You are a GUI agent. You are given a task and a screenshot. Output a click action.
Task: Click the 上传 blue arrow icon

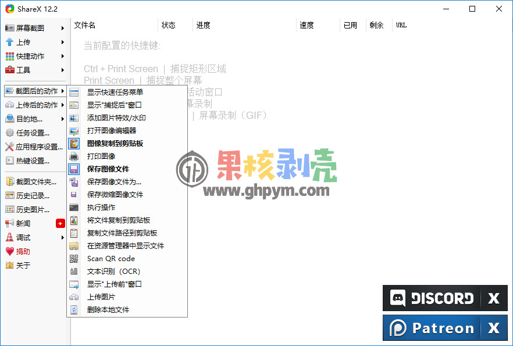(9, 42)
